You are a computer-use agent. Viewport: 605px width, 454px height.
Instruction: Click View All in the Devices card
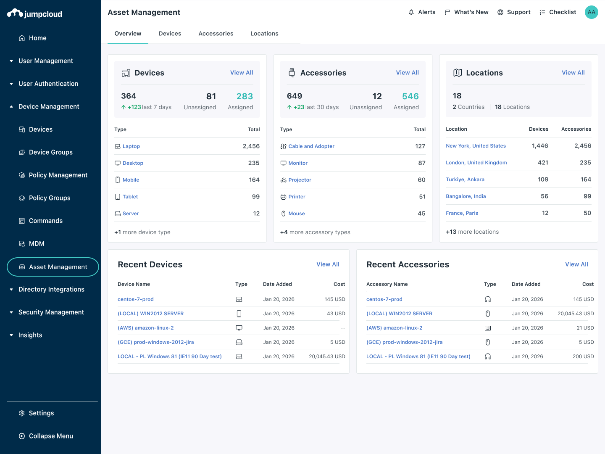point(241,72)
